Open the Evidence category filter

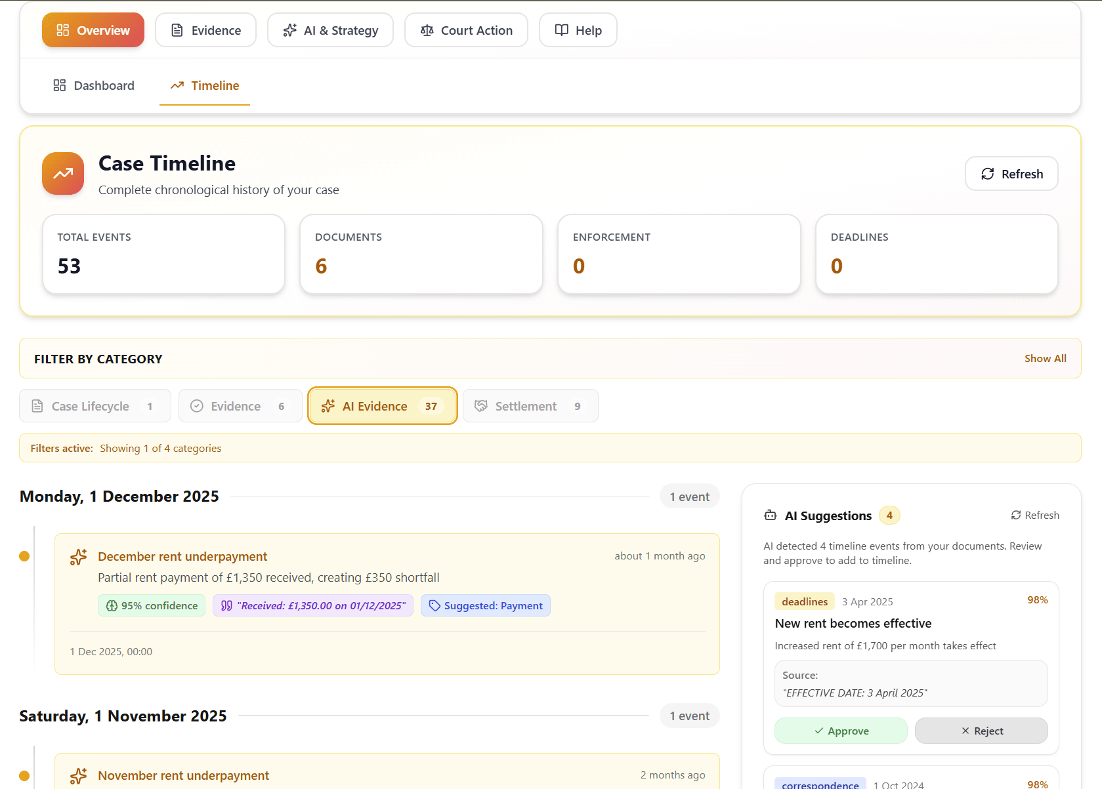click(x=240, y=405)
